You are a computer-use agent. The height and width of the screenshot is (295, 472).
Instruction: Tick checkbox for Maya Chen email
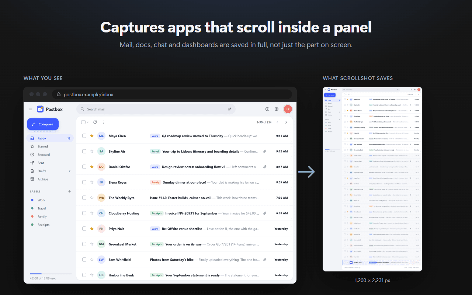click(x=84, y=136)
